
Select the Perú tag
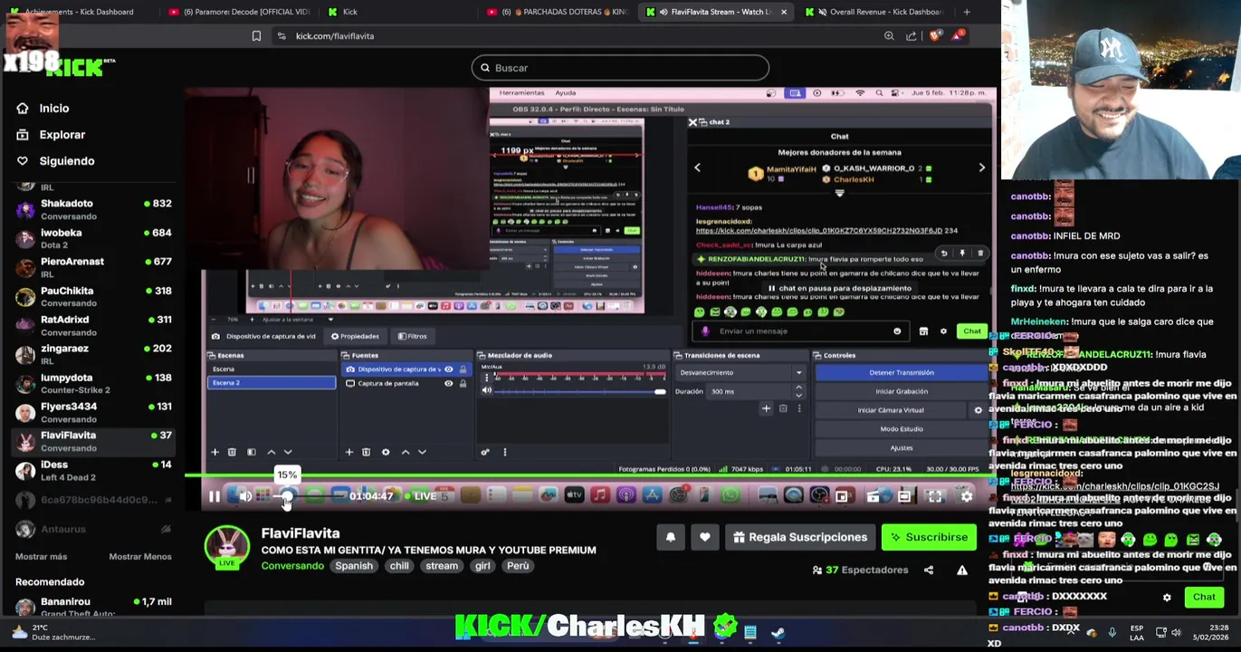click(x=518, y=566)
